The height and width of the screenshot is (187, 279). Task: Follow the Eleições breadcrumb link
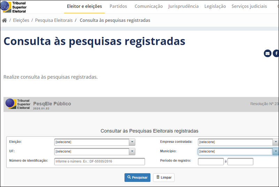[x=21, y=21]
